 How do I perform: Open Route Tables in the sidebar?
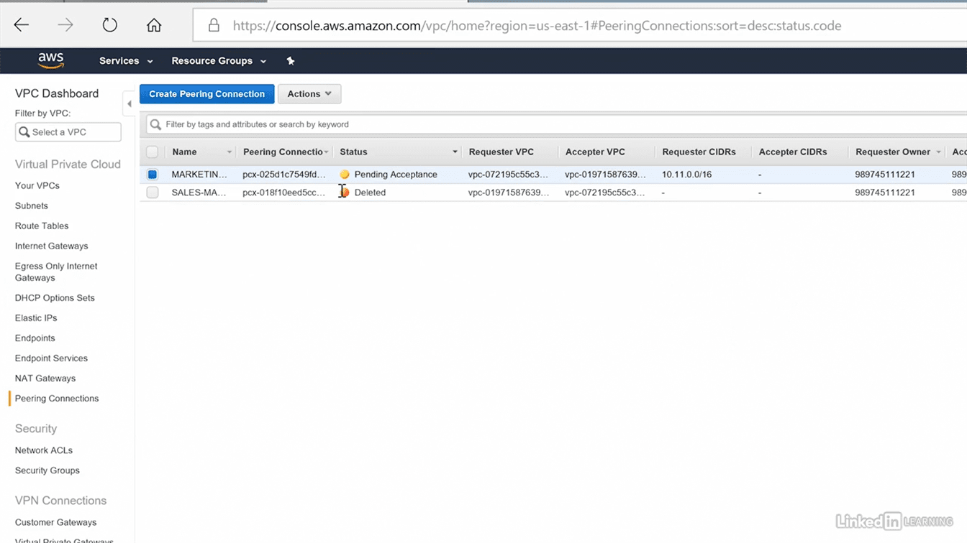(x=42, y=226)
